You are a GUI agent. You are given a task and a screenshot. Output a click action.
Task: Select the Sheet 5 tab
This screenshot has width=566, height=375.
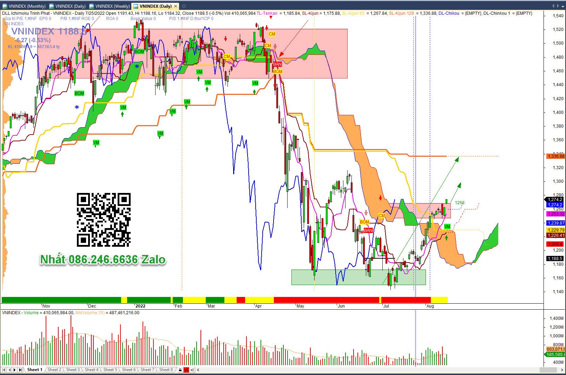(x=110, y=370)
